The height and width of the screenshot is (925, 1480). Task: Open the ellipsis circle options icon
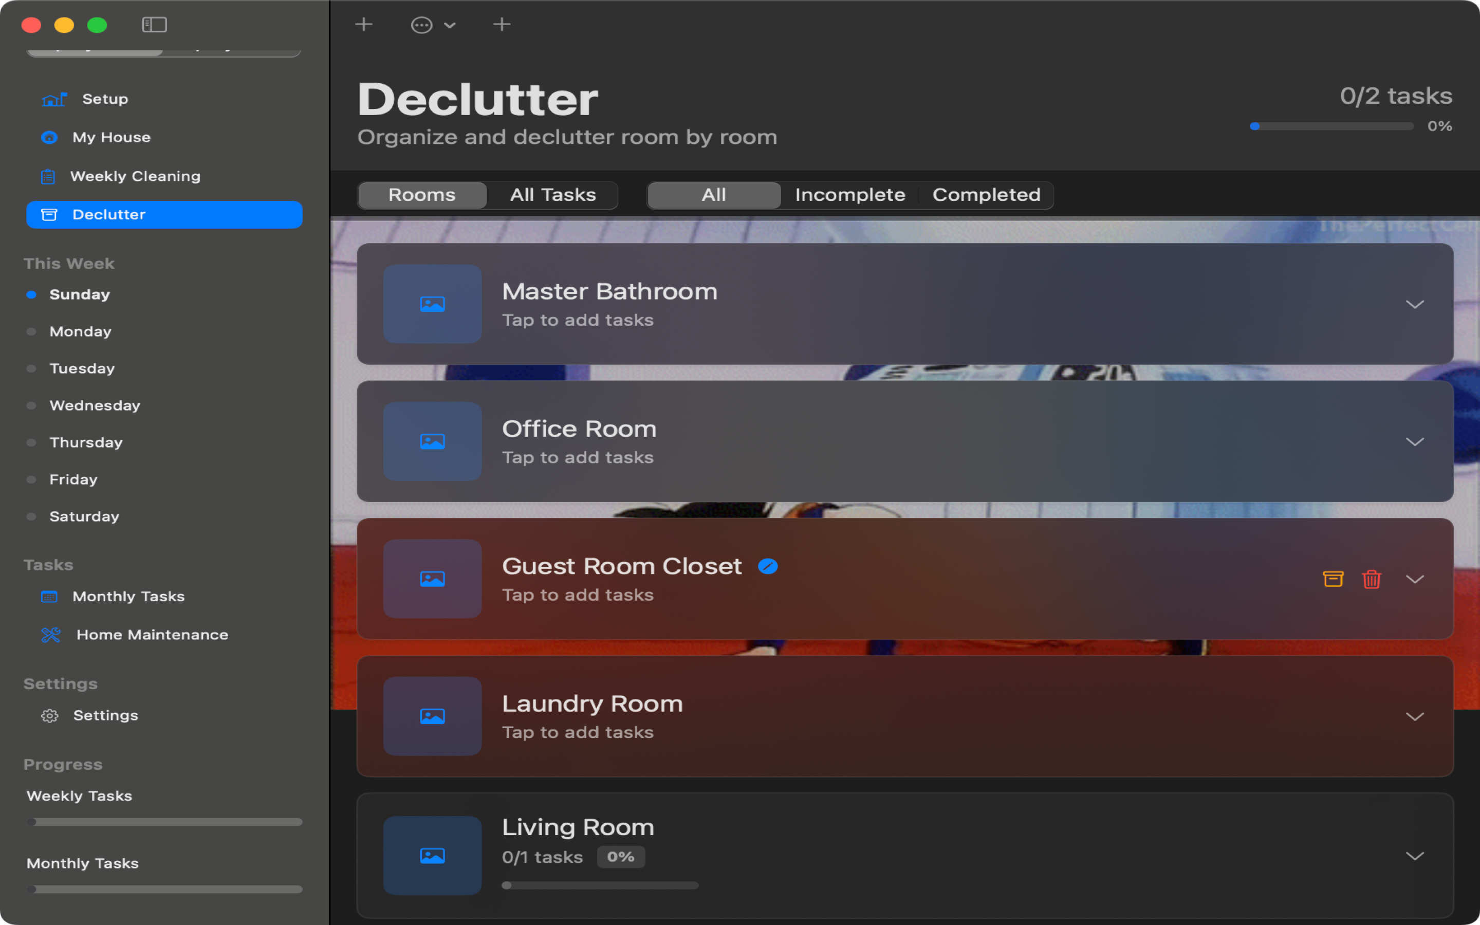(x=421, y=25)
